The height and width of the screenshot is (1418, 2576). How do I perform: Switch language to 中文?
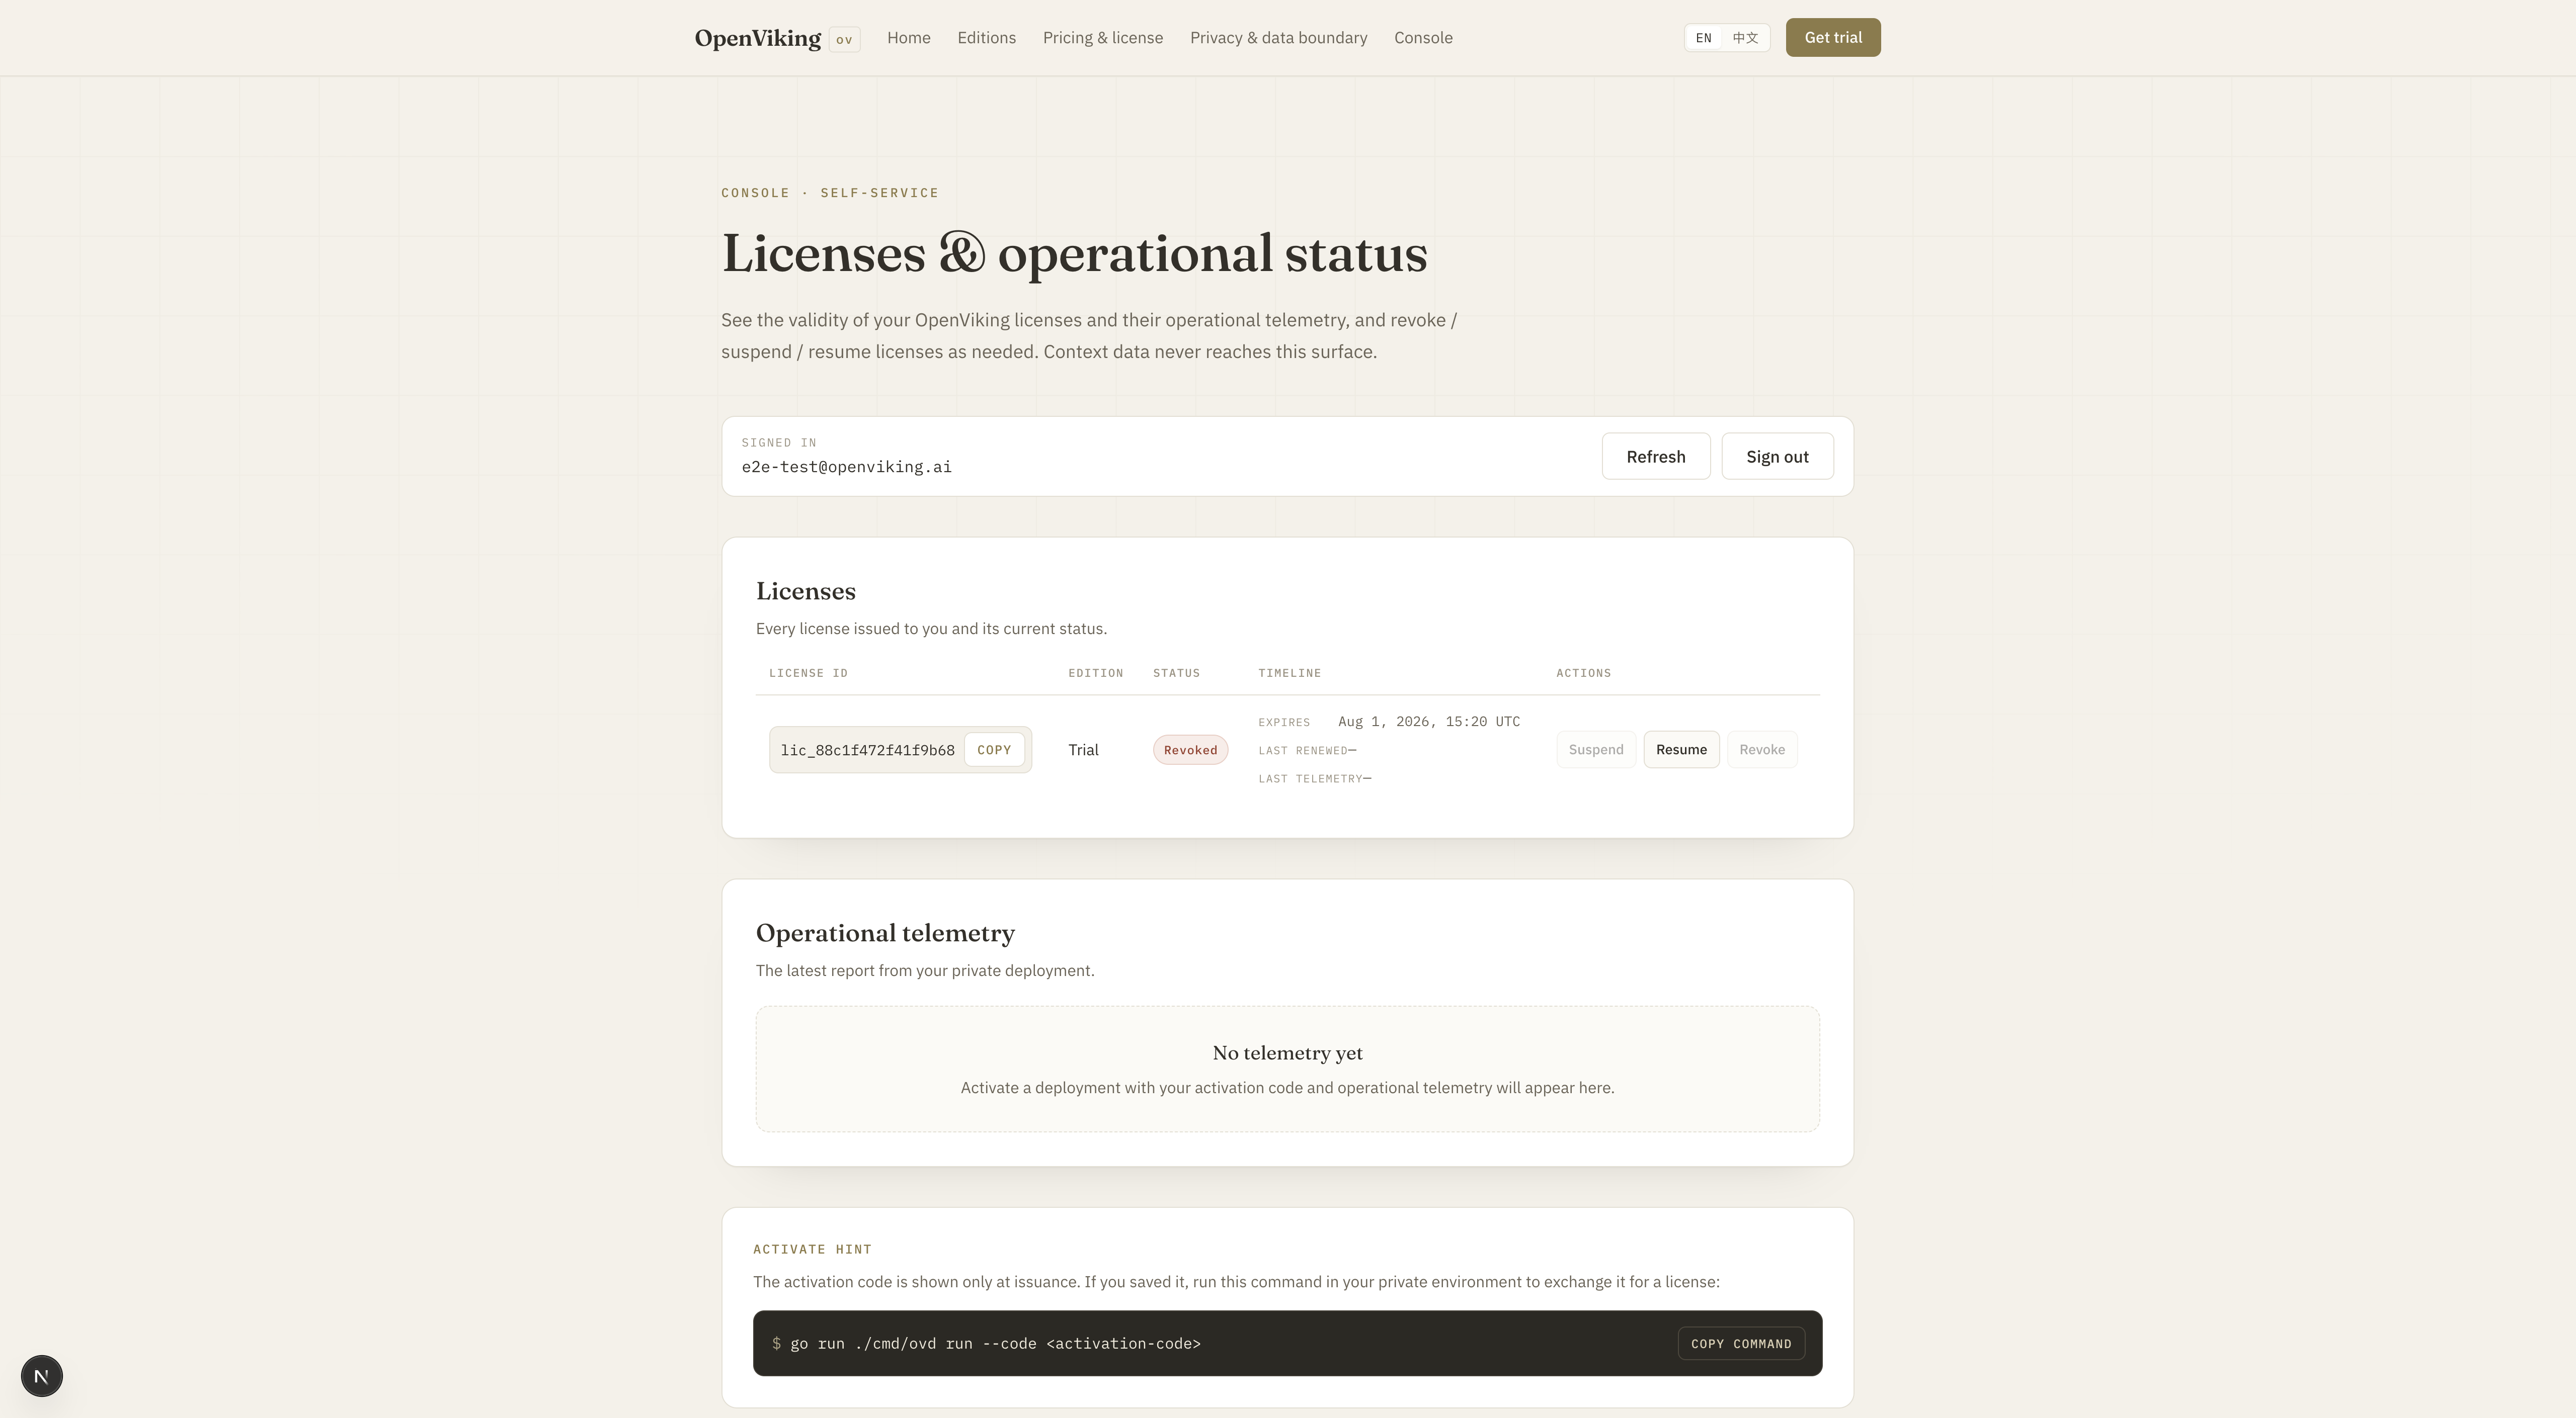click(x=1745, y=38)
